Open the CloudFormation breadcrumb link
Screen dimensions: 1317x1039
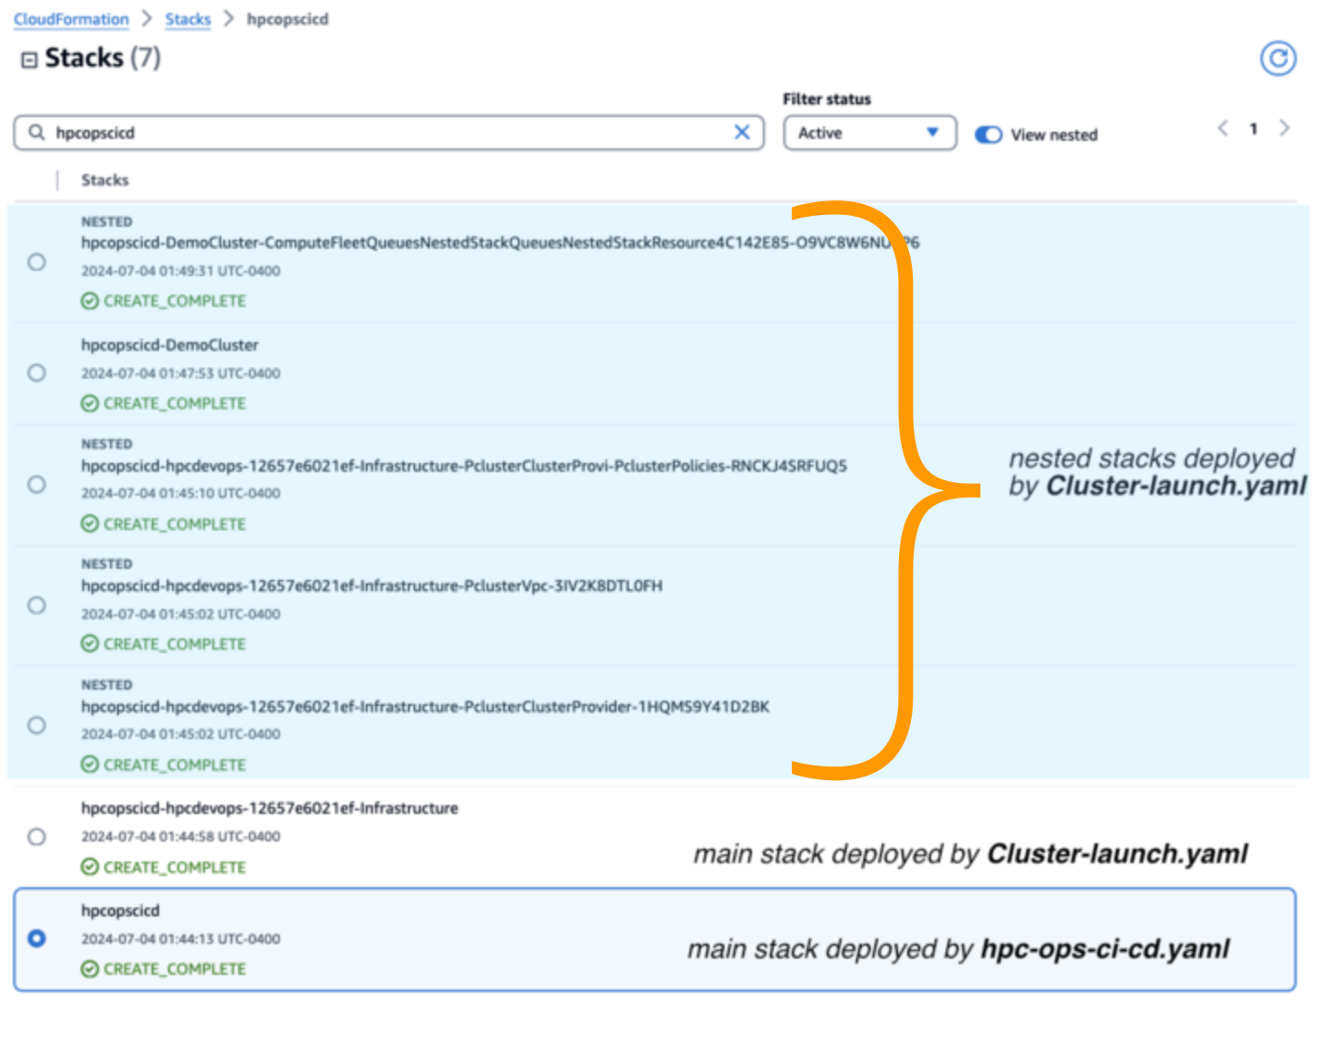70,18
